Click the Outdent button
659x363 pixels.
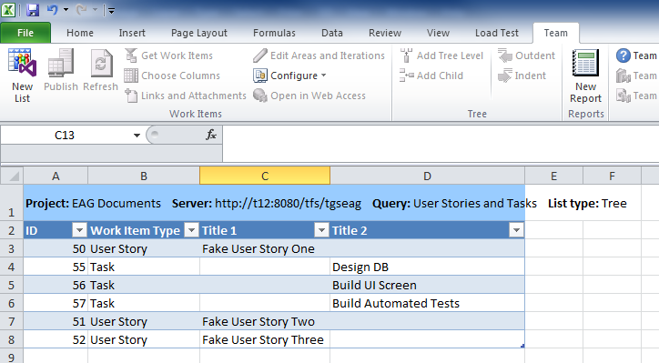(x=526, y=55)
